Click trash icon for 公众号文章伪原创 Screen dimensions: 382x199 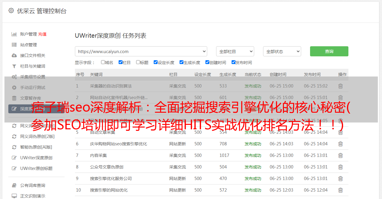[340, 167]
